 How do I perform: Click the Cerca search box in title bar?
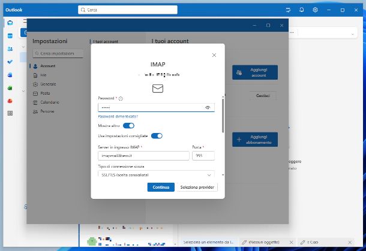point(127,10)
